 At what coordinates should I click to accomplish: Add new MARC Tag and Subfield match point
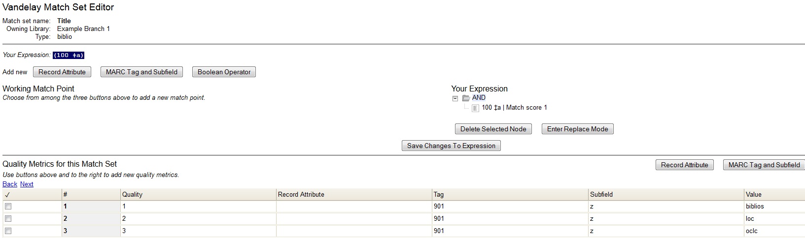click(141, 72)
